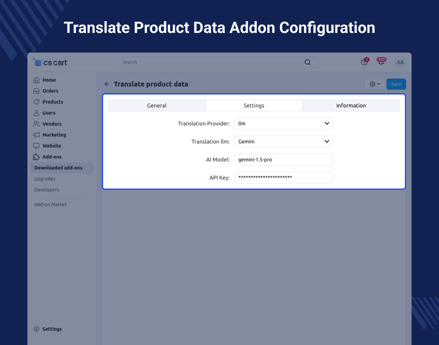Open notifications bell with 157 badge
This screenshot has height=345, width=439.
381,62
